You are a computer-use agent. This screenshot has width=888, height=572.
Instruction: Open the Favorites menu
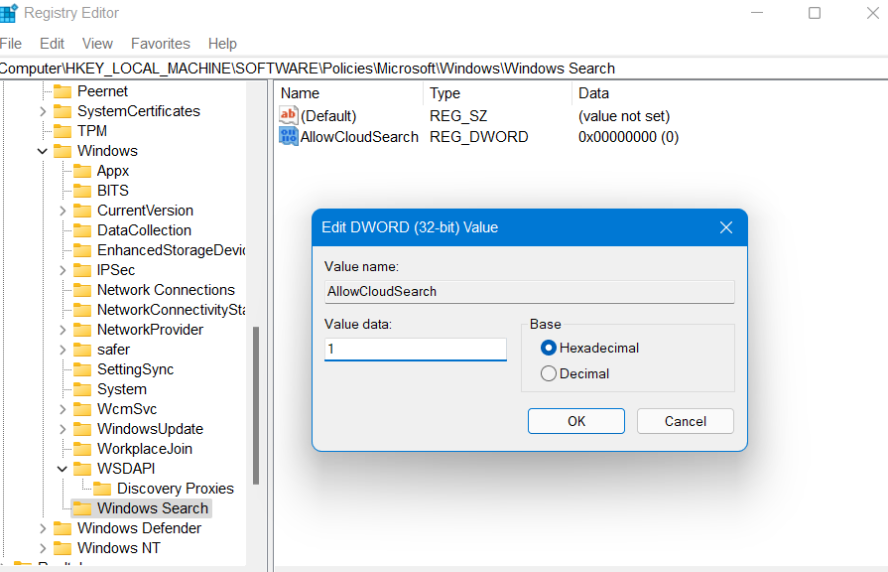click(160, 44)
